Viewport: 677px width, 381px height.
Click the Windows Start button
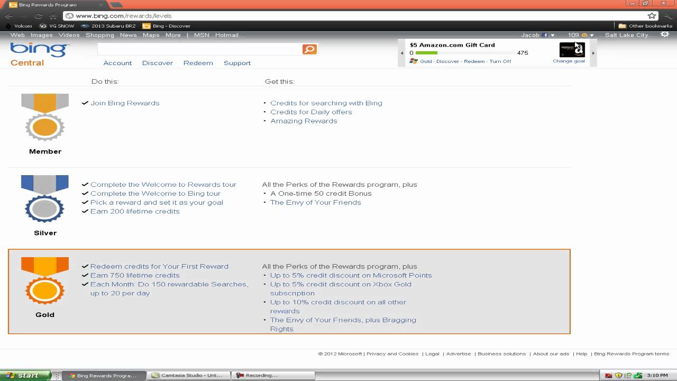[x=25, y=375]
